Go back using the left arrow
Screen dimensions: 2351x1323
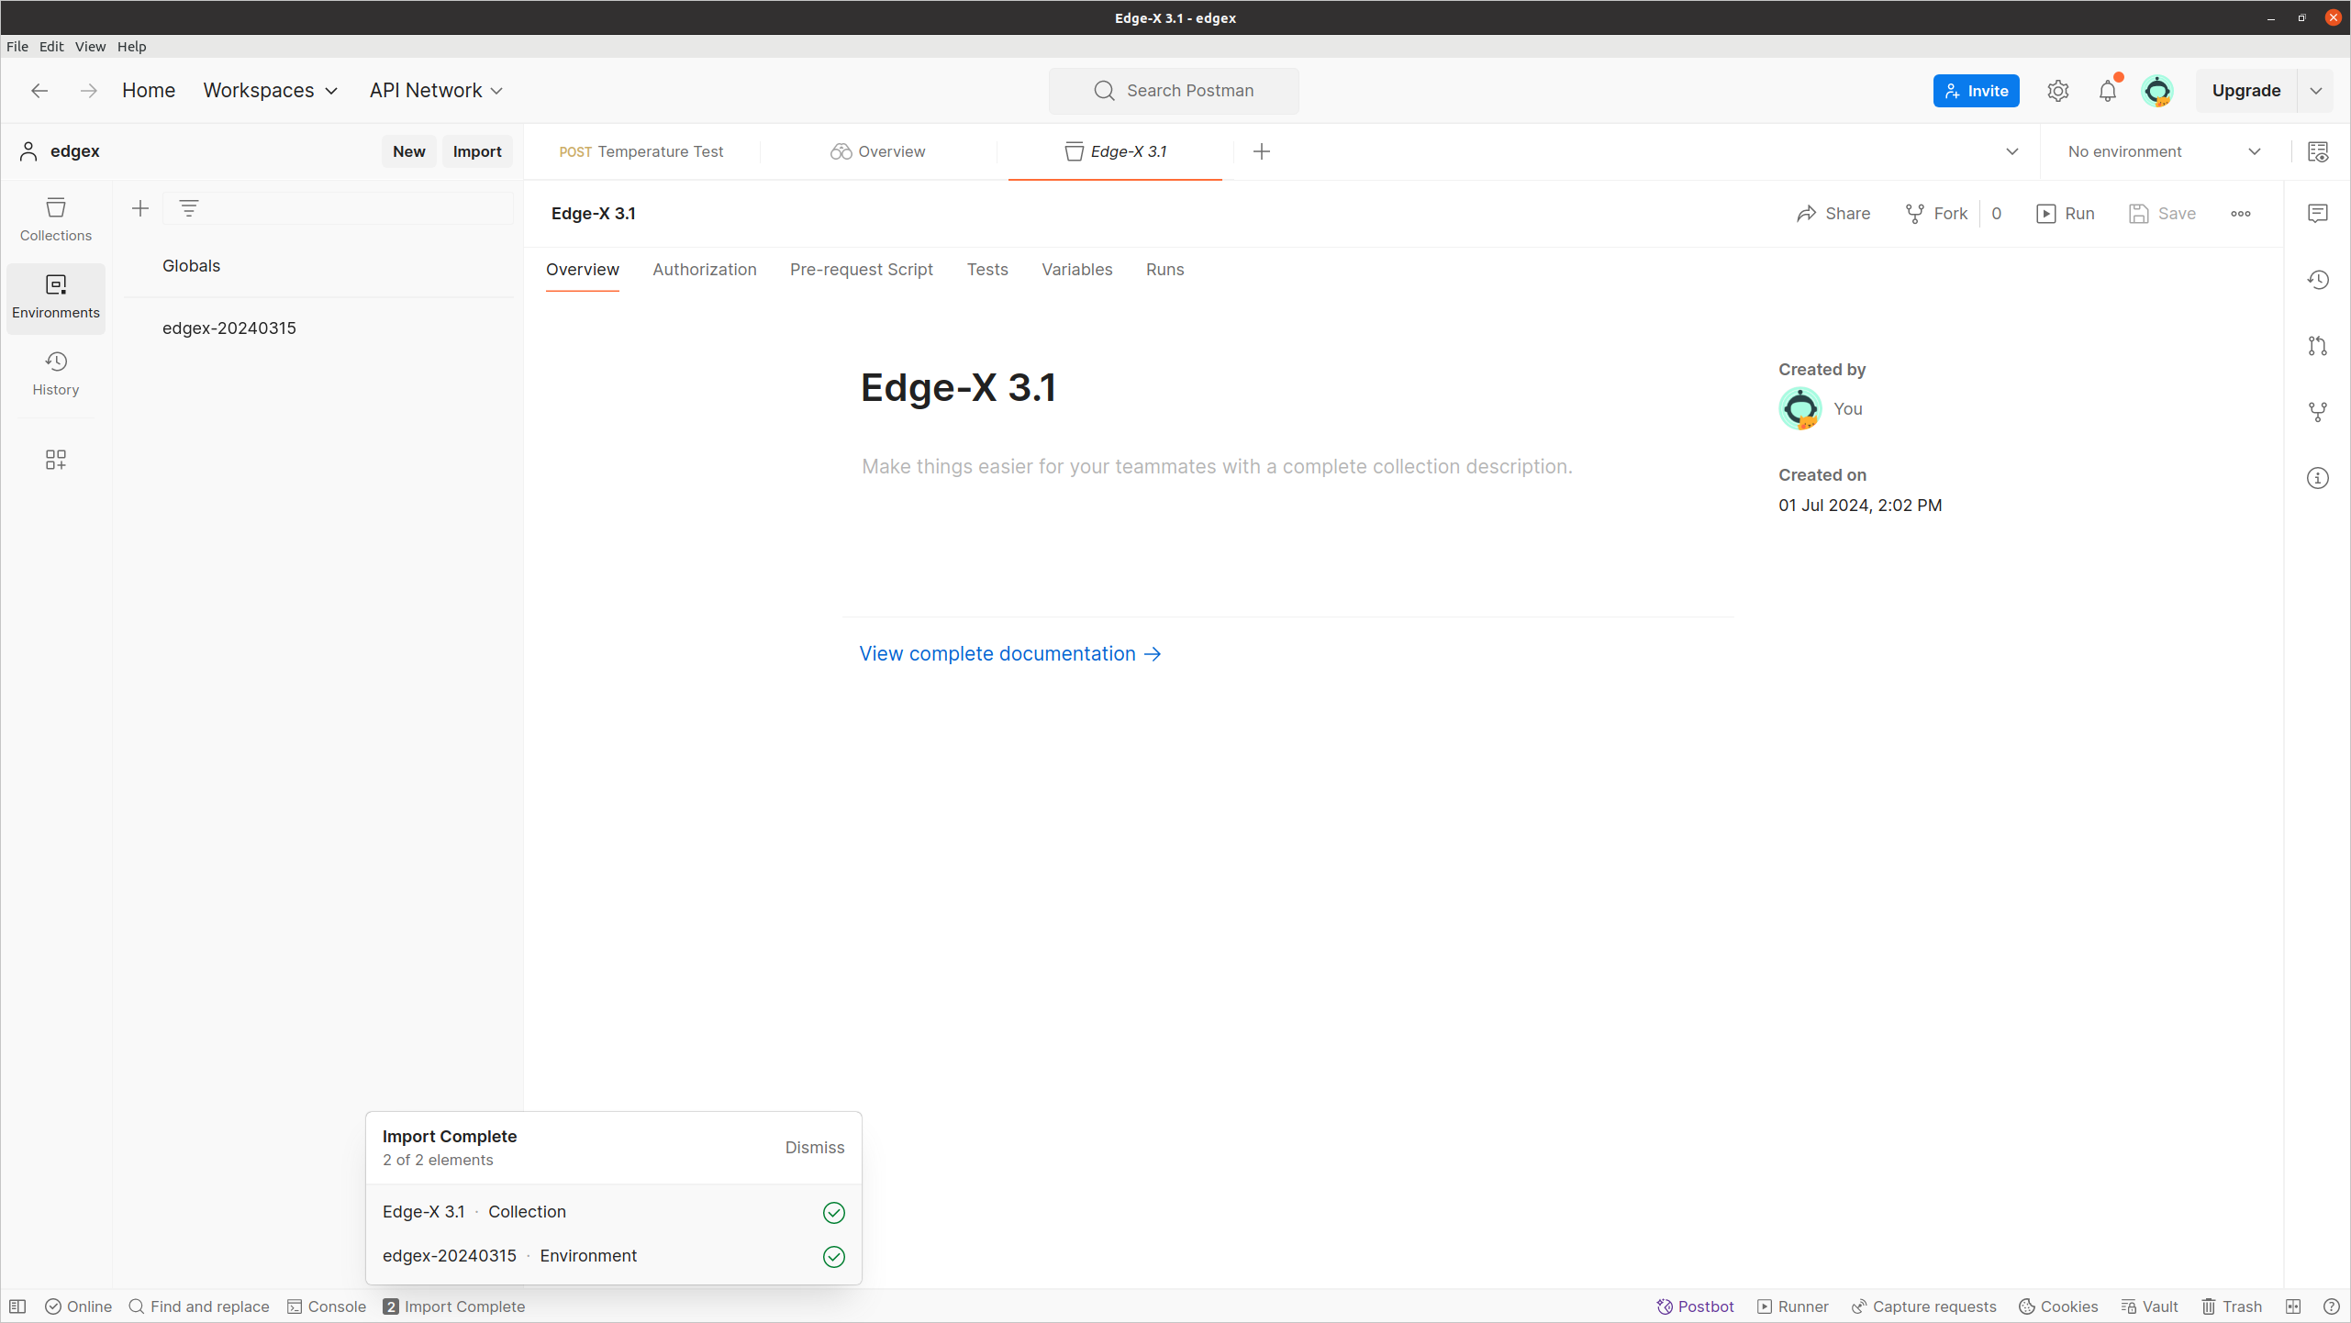(39, 91)
